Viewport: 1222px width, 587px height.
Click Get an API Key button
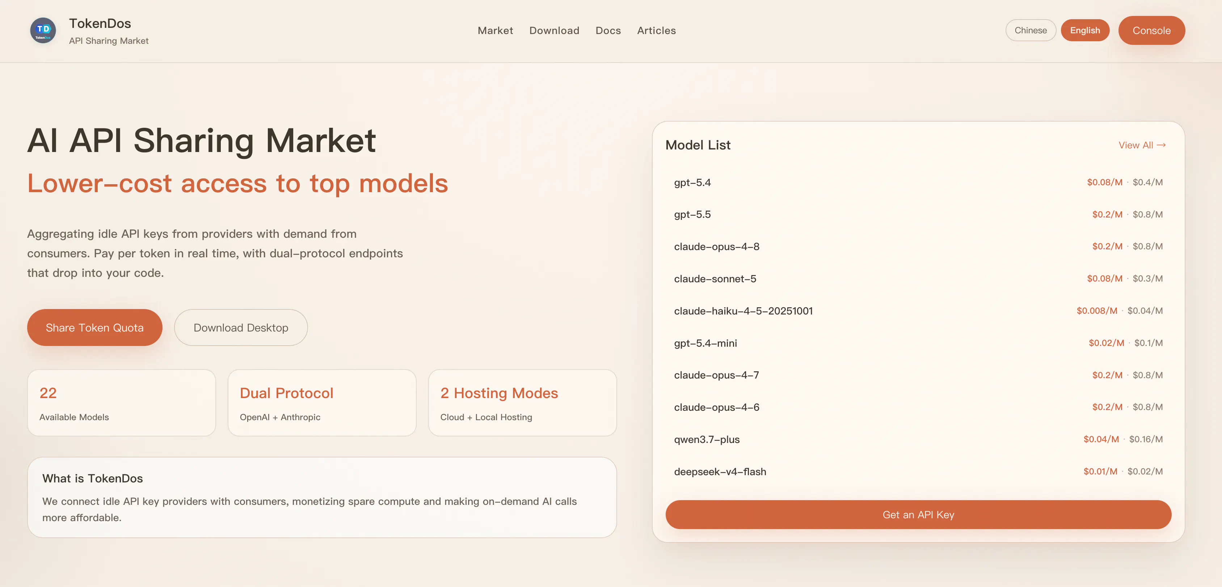[918, 515]
